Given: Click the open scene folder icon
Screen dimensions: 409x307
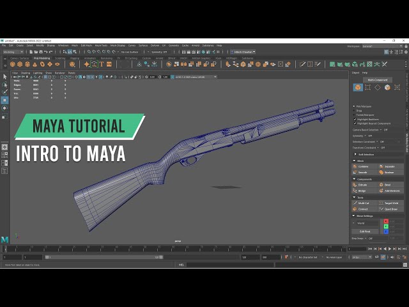Looking at the screenshot, I should (x=36, y=52).
